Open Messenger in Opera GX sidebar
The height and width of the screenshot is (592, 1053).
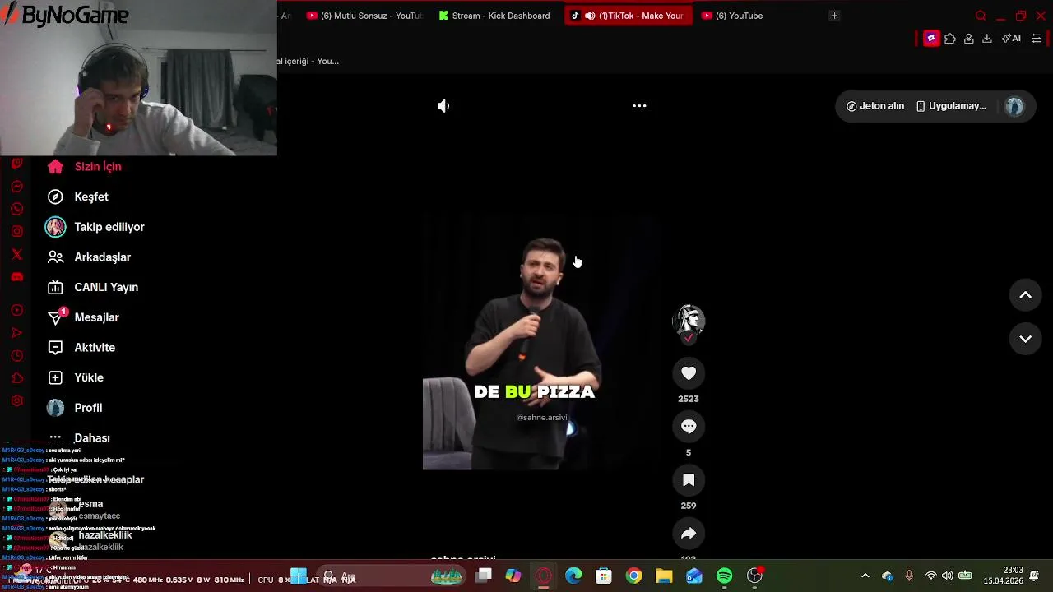16,187
